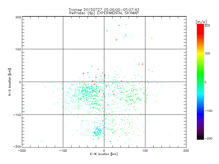
Task: Pick the yellow region of the velocity color bar
Action: click(200, 54)
